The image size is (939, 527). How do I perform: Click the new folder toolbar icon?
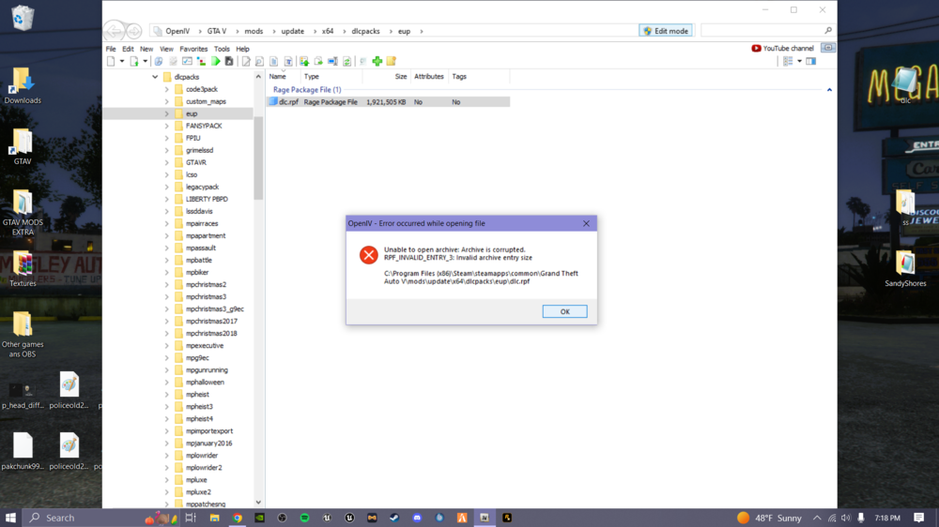click(391, 61)
